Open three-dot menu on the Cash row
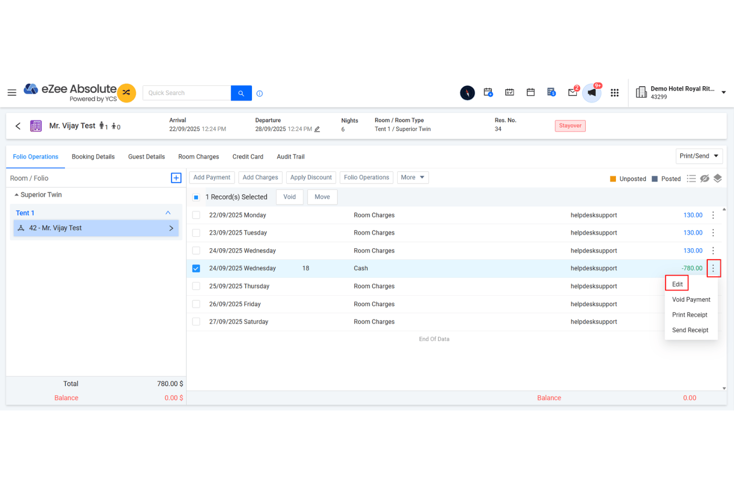Viewport: 734px width, 489px height. [713, 269]
